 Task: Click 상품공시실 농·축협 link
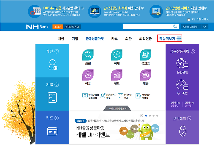click(189, 104)
